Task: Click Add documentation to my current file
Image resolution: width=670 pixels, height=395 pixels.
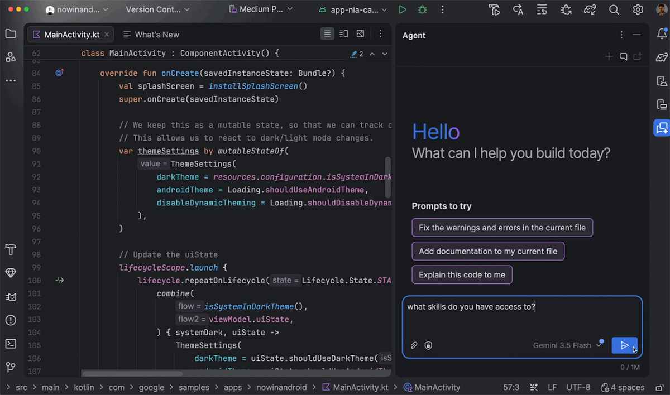Action: (488, 251)
